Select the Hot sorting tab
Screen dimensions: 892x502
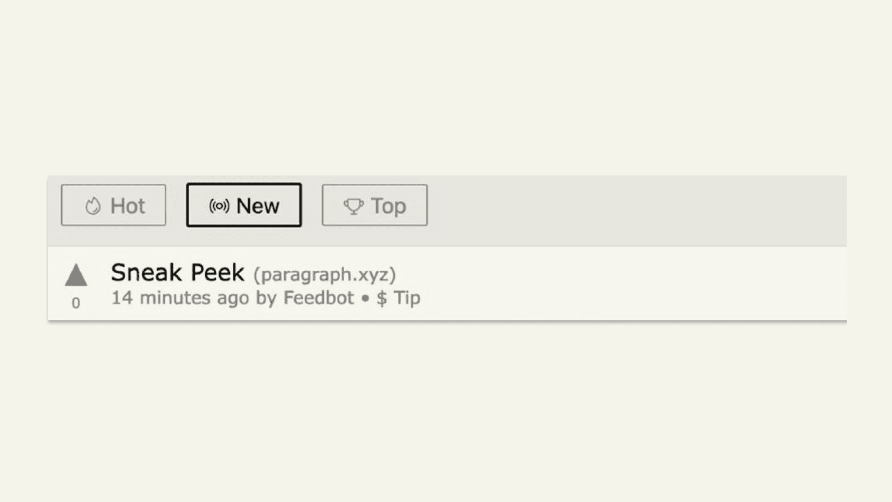114,205
